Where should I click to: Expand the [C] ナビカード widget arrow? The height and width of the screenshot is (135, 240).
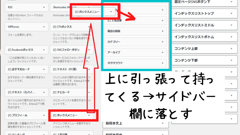point(89,92)
